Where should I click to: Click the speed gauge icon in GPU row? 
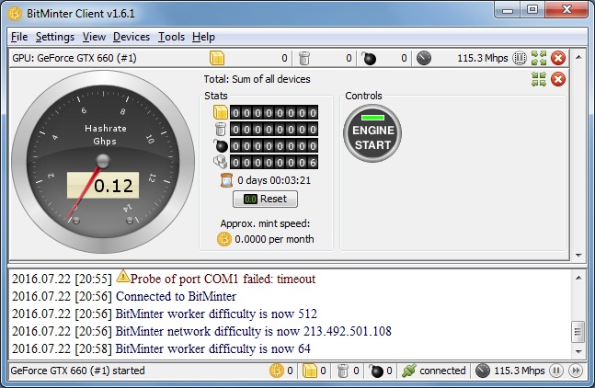[x=424, y=58]
